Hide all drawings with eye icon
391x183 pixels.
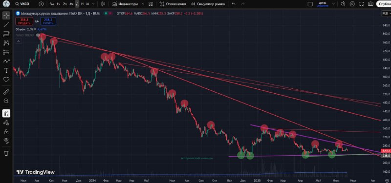tap(6, 141)
